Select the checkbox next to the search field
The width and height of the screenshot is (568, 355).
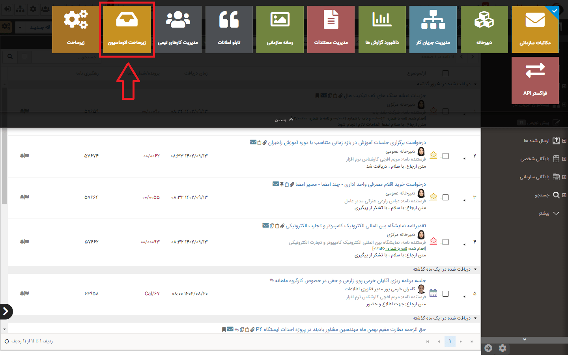coord(24,56)
